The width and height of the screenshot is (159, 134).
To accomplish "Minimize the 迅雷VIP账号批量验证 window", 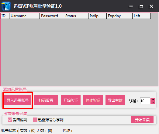I will 131,6.
